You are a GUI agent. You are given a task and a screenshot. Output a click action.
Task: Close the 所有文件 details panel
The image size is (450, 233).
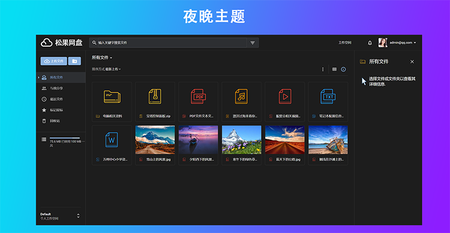(412, 61)
